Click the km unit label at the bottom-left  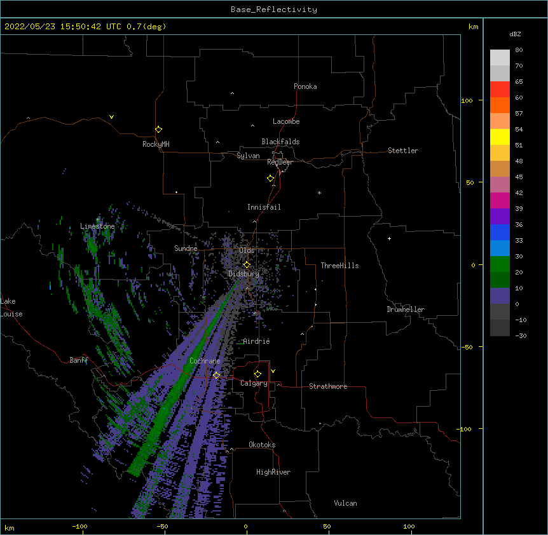point(10,527)
